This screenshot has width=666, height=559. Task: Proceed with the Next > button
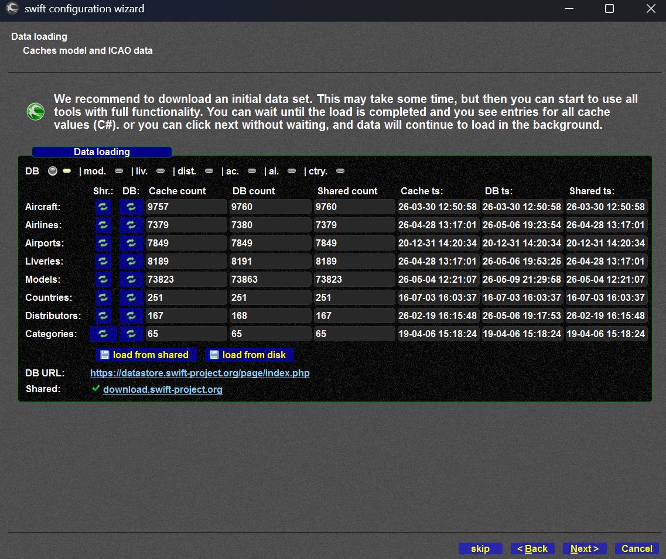[585, 548]
